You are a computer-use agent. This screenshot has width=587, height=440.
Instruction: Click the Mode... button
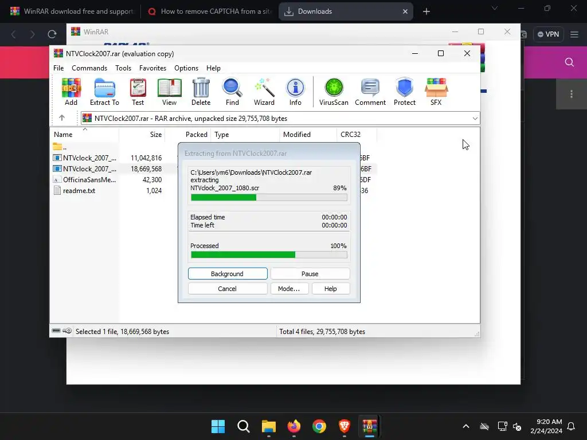(x=289, y=289)
